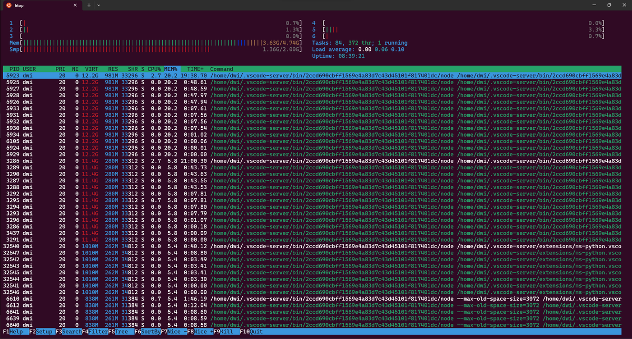Toggle F5 Tree view in function bar
The height and width of the screenshot is (339, 632).
121,332
